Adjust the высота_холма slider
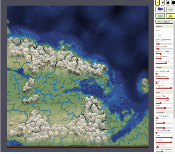This screenshot has width=175, height=154. click(x=164, y=49)
